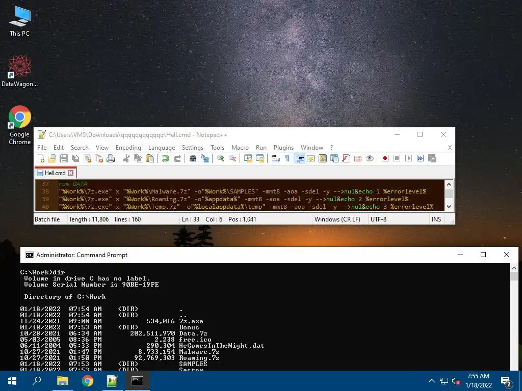
Task: Toggle Show all characters pilcrow icon
Action: point(287,159)
